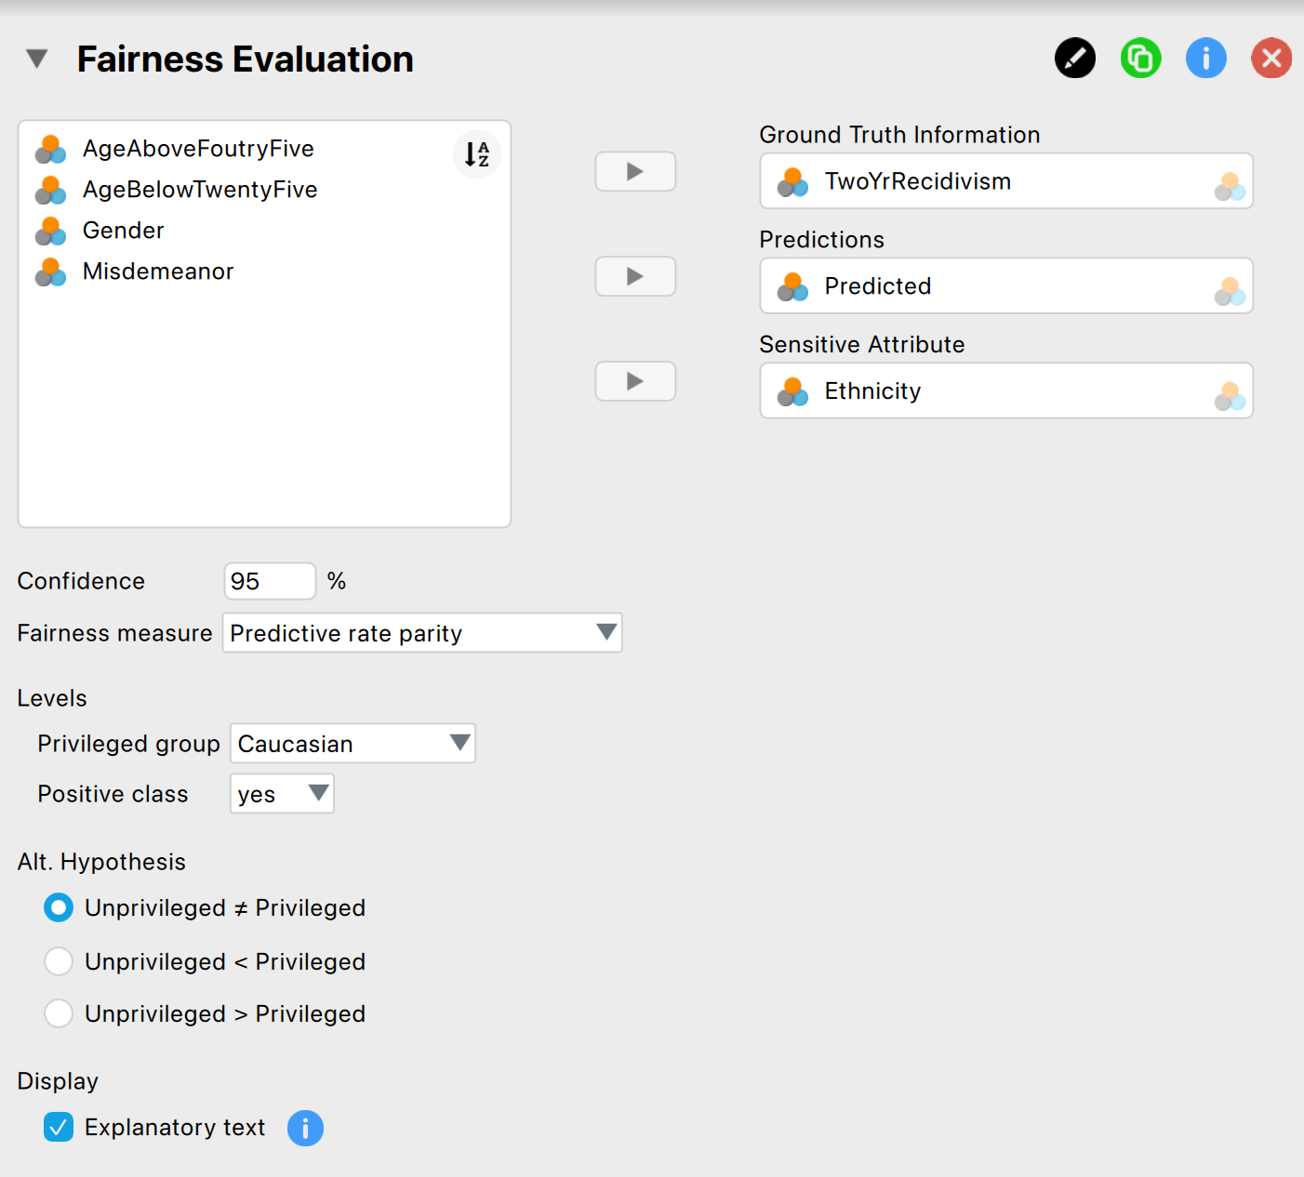Open the Fairness measure dropdown

(422, 633)
